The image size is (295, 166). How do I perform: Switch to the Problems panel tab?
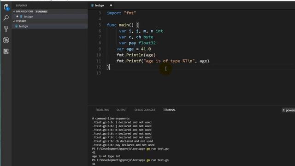(x=102, y=110)
